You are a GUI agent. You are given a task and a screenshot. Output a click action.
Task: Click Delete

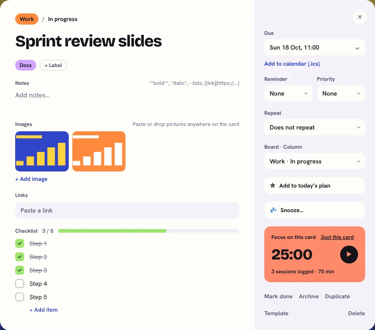(x=356, y=313)
